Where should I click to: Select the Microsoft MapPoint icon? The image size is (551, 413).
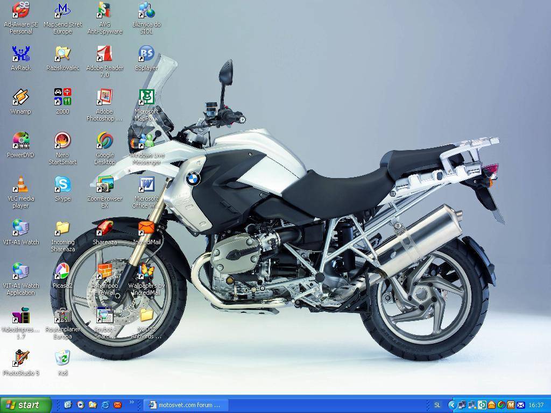(x=146, y=105)
